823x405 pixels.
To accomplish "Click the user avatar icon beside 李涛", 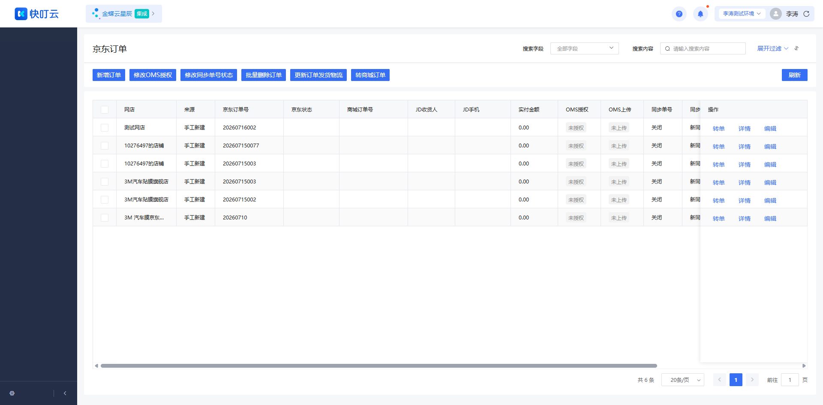I will (775, 14).
